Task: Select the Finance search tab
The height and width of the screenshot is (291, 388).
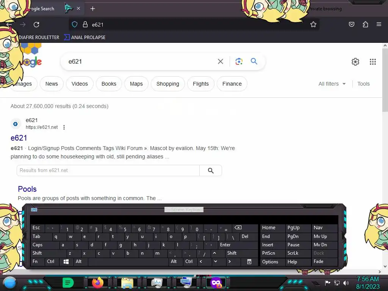Action: tap(232, 84)
